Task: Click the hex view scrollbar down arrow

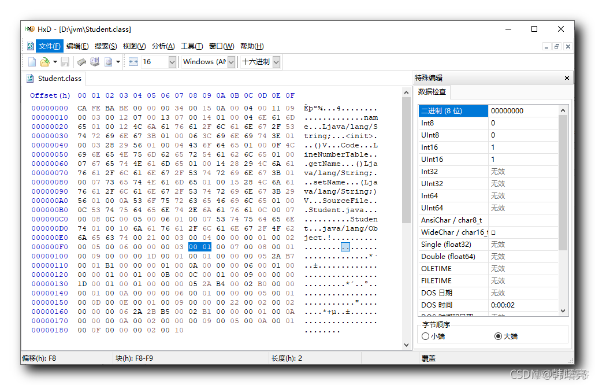Action: click(407, 345)
